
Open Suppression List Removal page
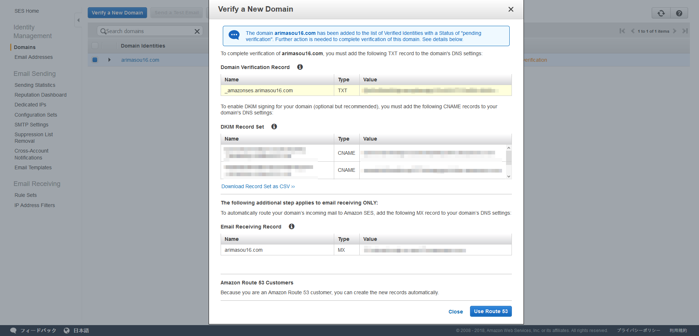(33, 138)
